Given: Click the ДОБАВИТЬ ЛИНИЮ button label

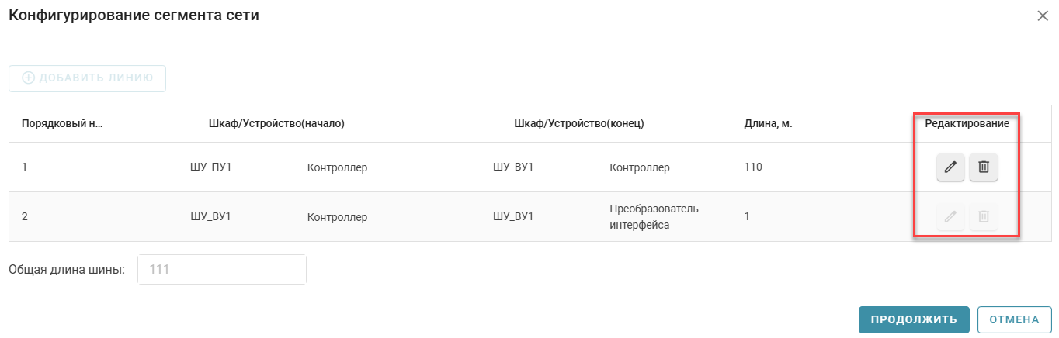Looking at the screenshot, I should [x=96, y=78].
